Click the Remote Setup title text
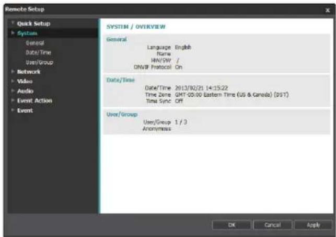The height and width of the screenshot is (237, 336). point(25,9)
